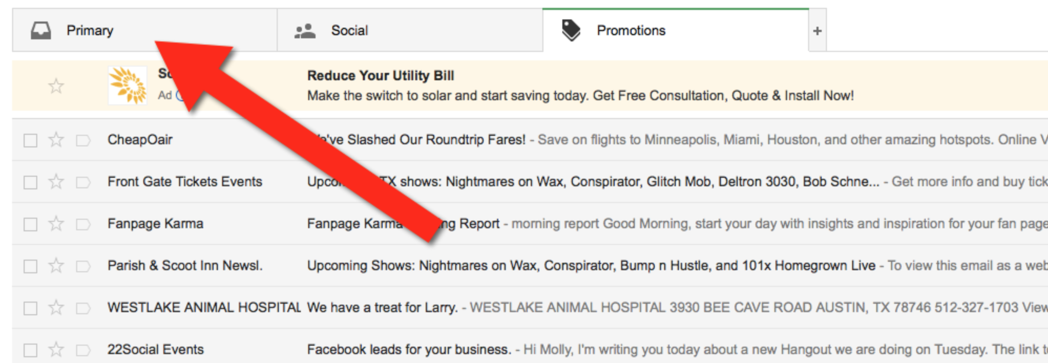Toggle importance marker on Fanpage Karma email
Viewport: 1048px width, 363px height.
(82, 223)
